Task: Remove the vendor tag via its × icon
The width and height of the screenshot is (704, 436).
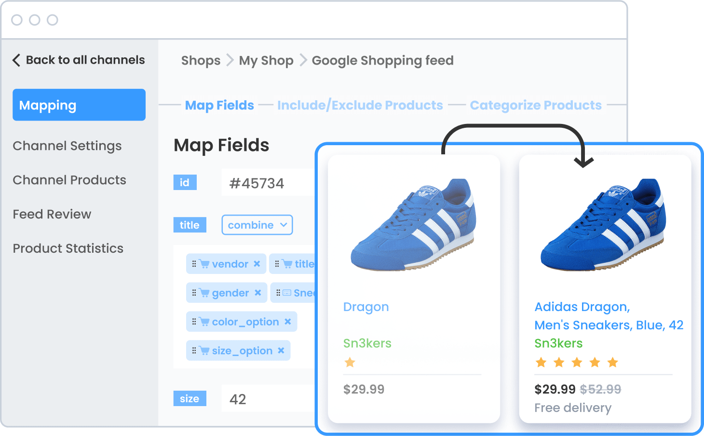Action: click(x=257, y=264)
